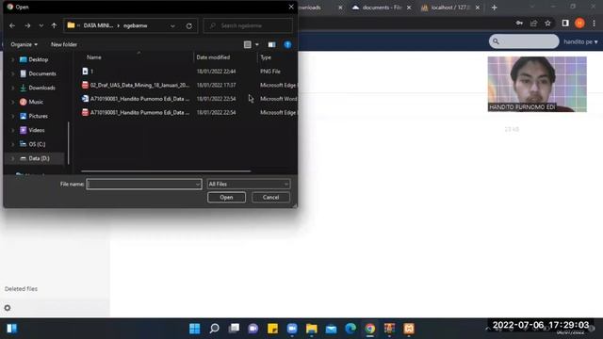
Task: Open File Explorer from taskbar
Action: 312,329
